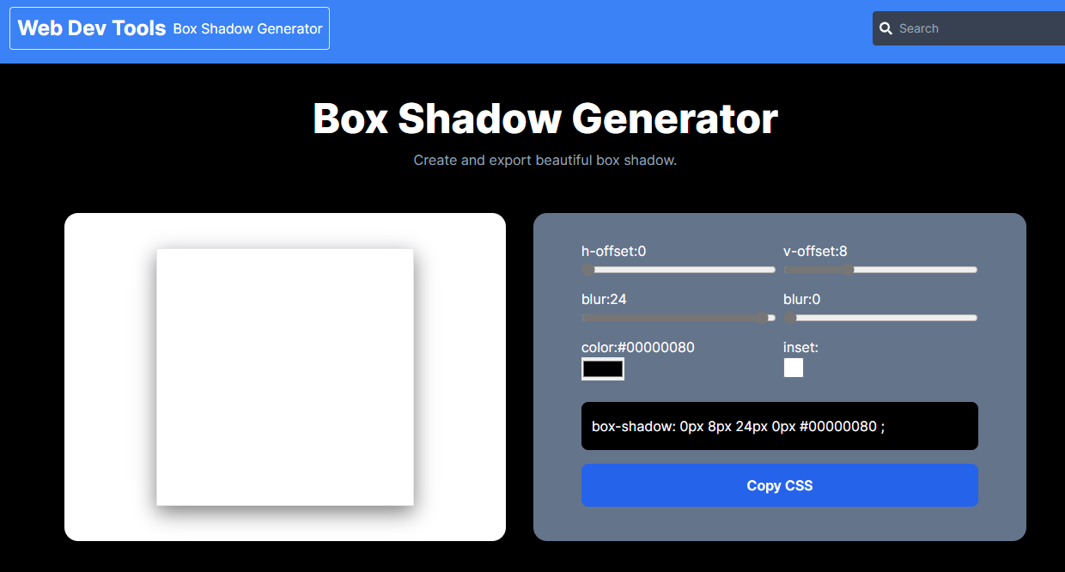Image resolution: width=1065 pixels, height=572 pixels.
Task: Click the box-shadow CSS output text
Action: point(738,426)
